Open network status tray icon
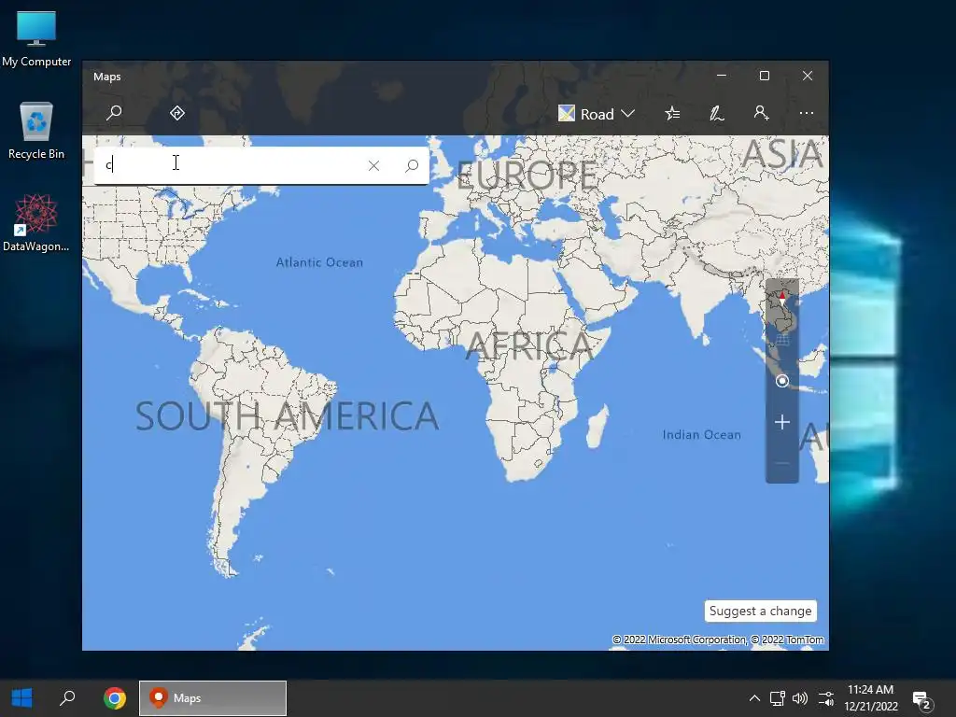 [777, 698]
